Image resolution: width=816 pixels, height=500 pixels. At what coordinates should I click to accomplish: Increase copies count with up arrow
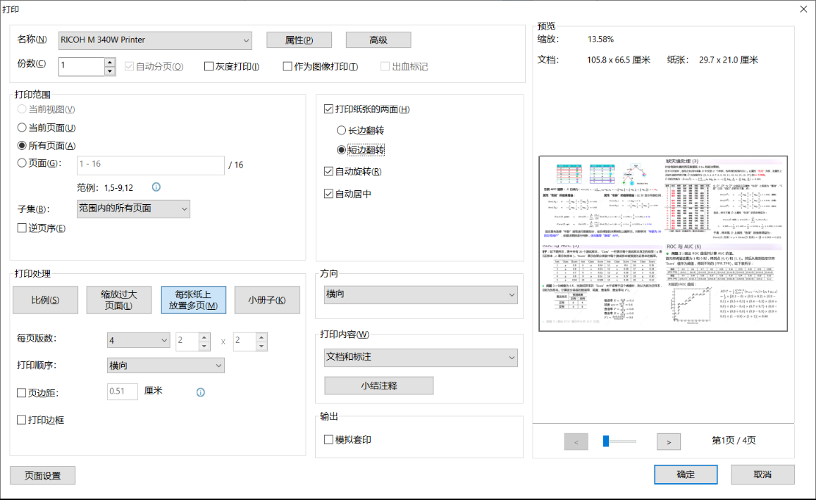point(110,62)
